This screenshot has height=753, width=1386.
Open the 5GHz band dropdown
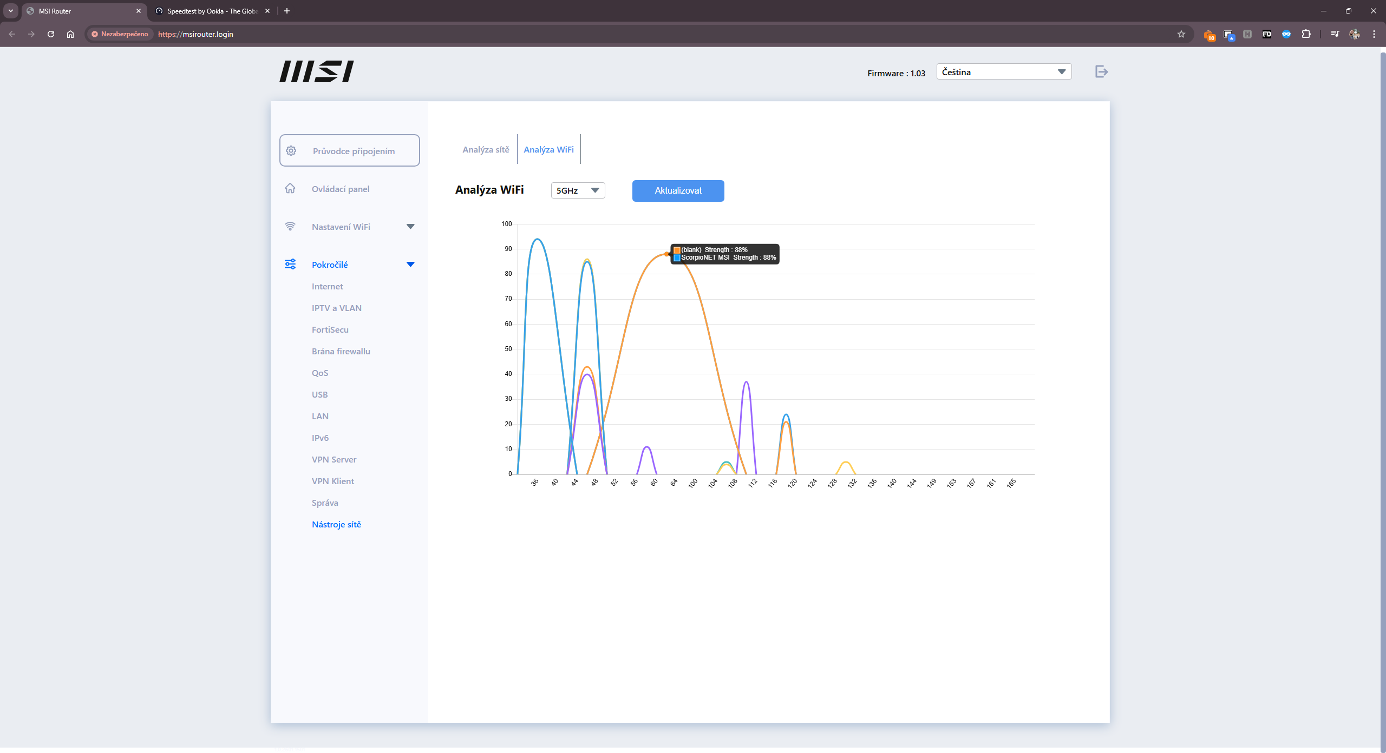point(578,190)
